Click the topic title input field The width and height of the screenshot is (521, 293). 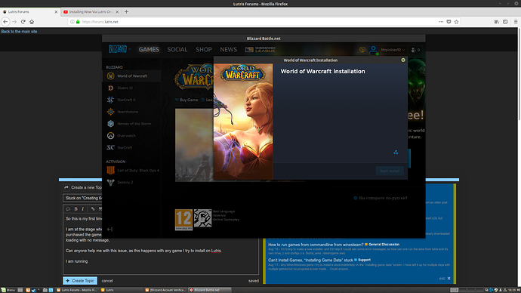pyautogui.click(x=83, y=198)
